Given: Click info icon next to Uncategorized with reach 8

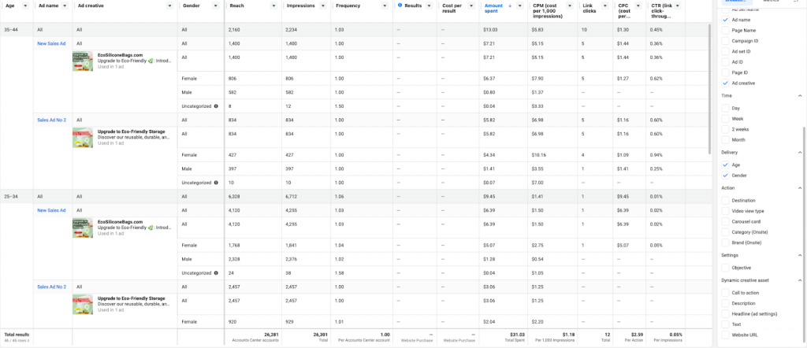Looking at the screenshot, I should (x=216, y=106).
